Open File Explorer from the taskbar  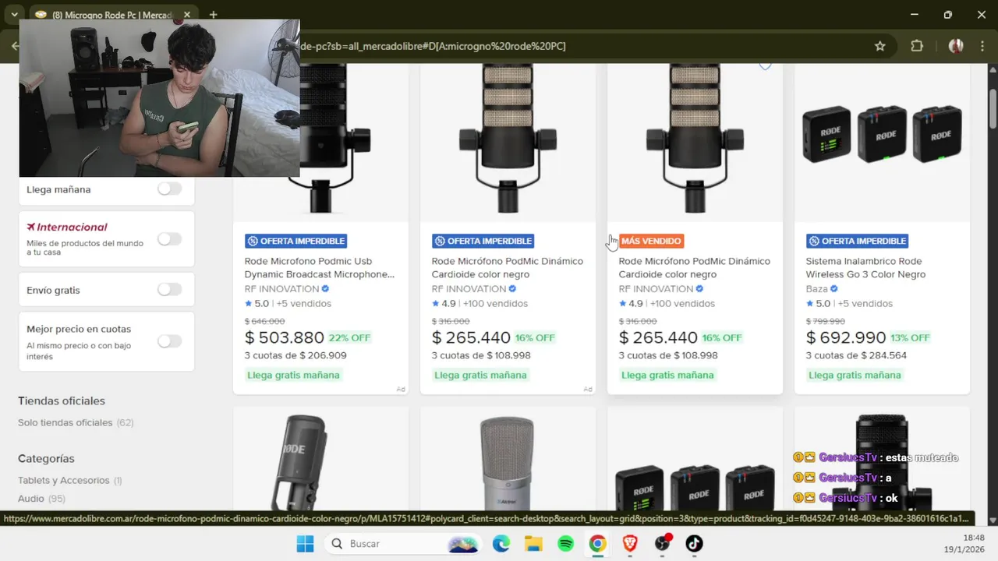[x=533, y=544]
